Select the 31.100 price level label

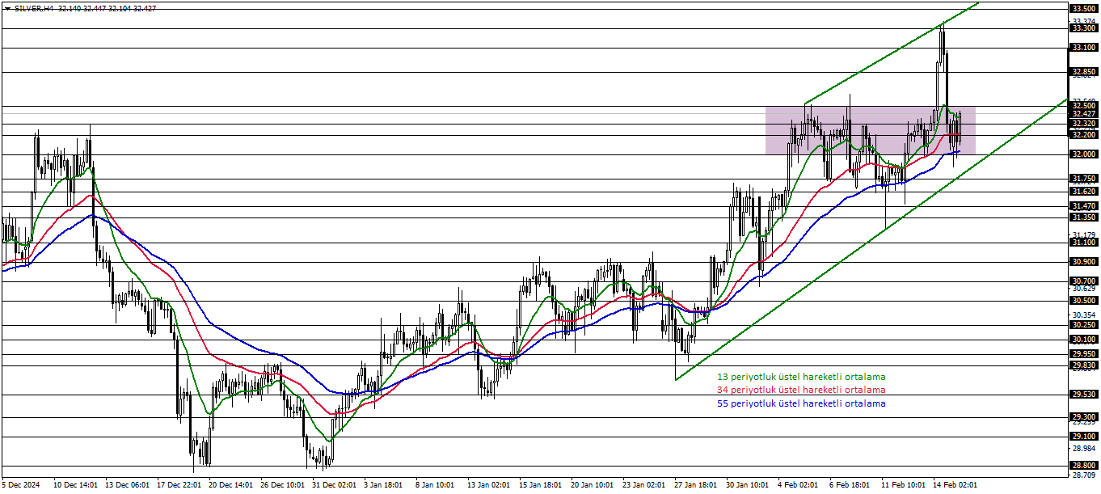click(1083, 243)
